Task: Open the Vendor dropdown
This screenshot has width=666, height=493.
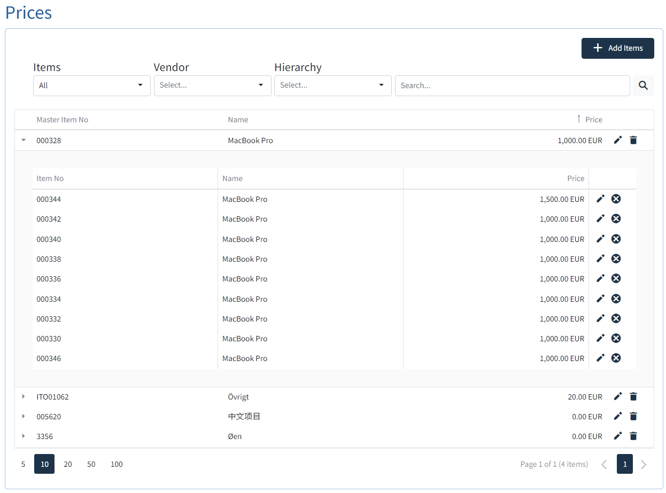Action: (x=213, y=85)
